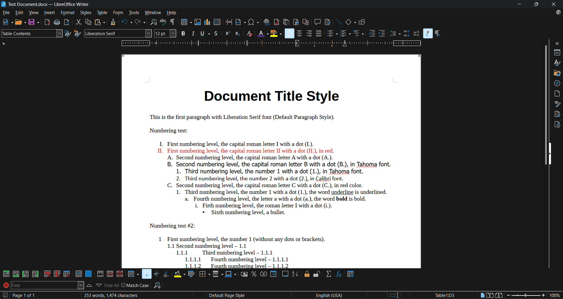Insert an image from toolbar
This screenshot has height=299, width=563.
point(198,22)
